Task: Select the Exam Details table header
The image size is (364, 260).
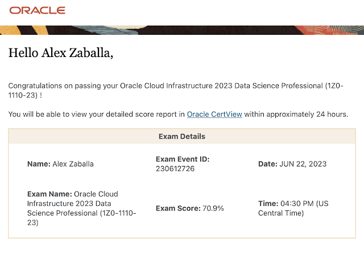Action: click(181, 137)
